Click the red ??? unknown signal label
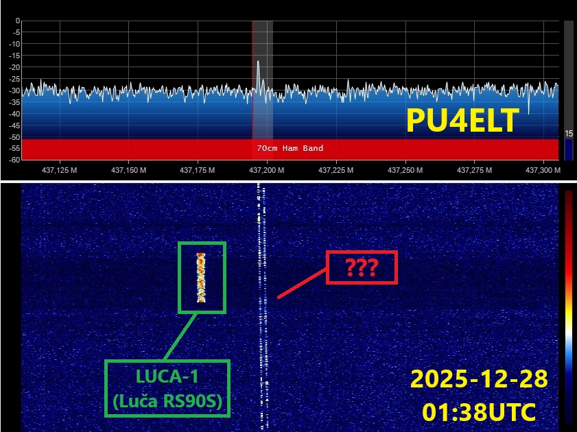The width and height of the screenshot is (577, 432). 362,267
